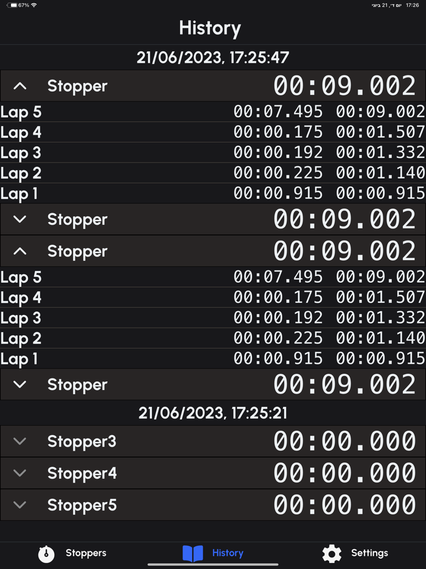This screenshot has width=426, height=569.
Task: Expand the Stopper3 entry
Action: (x=20, y=441)
